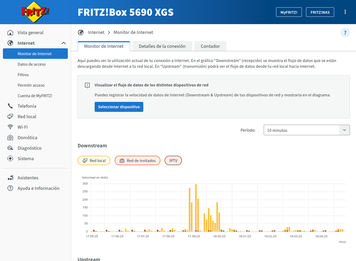Screen dimensions: 356x261
Task: Toggle the IPTV chart filter
Action: [173, 160]
